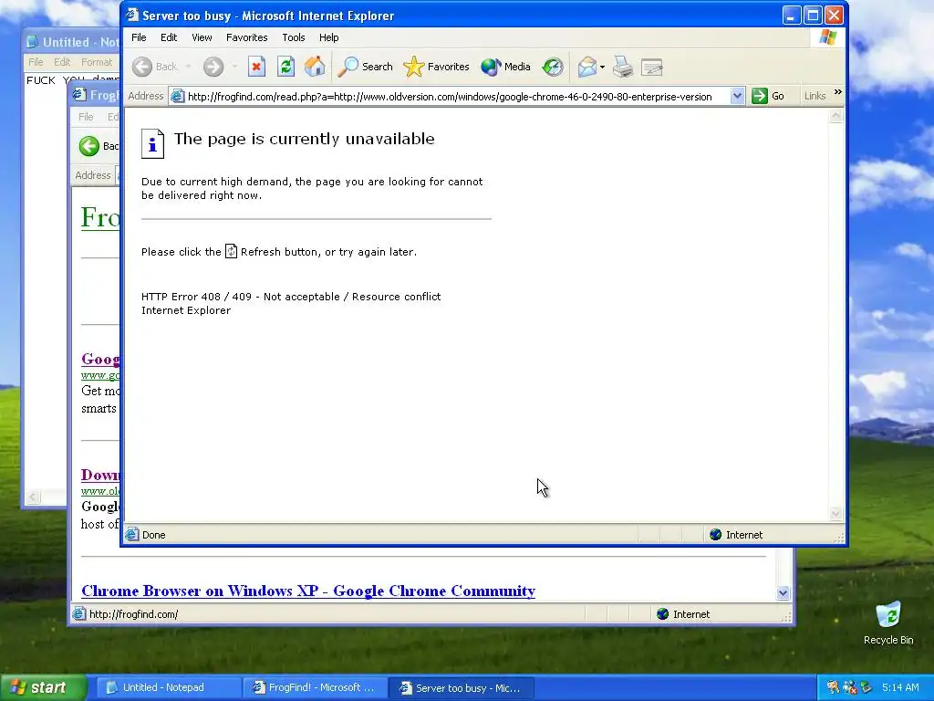Select the Recycle Bin desktop icon
934x701 pixels.
(888, 623)
